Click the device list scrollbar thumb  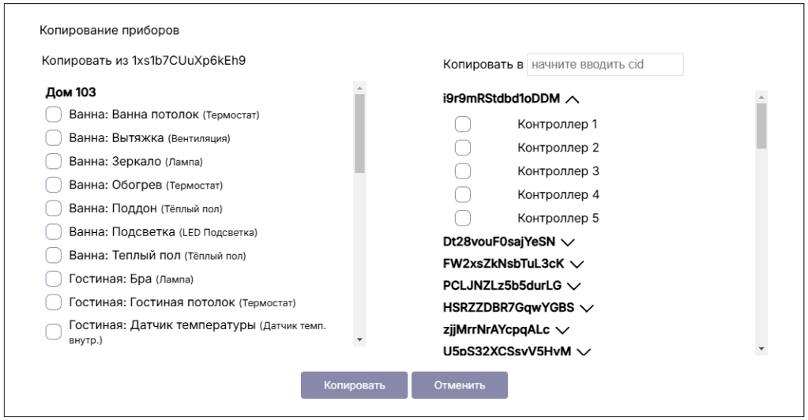coord(359,133)
